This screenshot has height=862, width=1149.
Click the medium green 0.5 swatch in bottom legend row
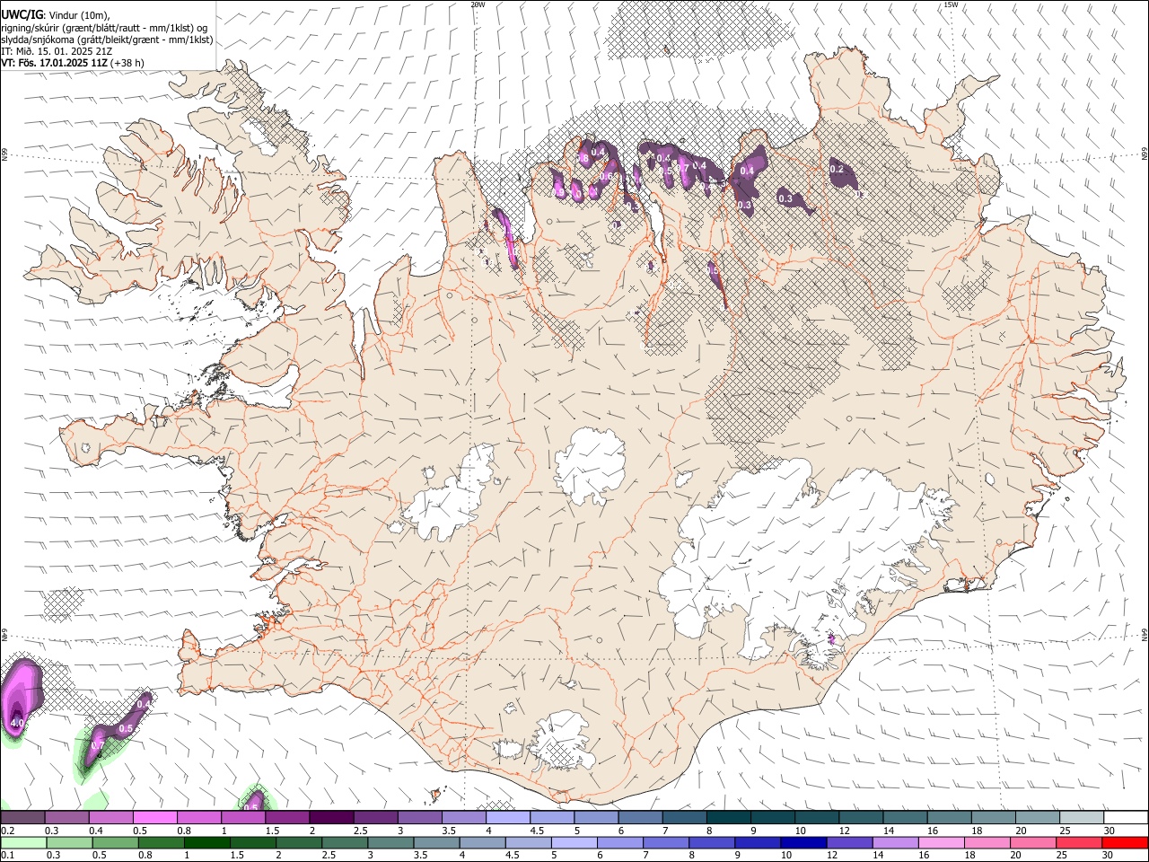tap(116, 842)
